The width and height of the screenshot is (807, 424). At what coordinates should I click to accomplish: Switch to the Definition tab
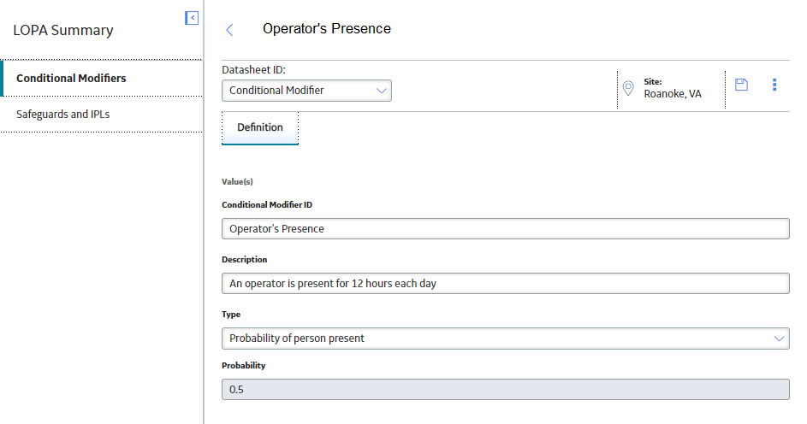click(260, 127)
